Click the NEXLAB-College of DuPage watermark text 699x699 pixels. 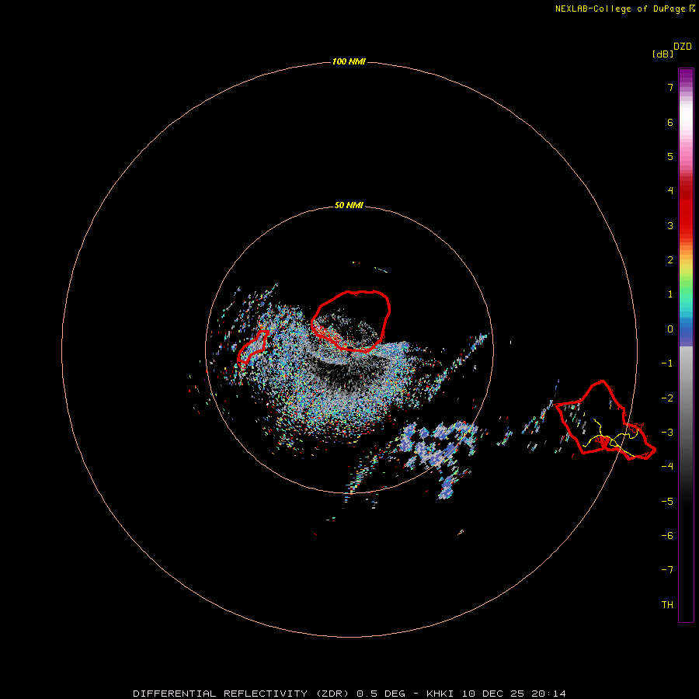[x=625, y=9]
